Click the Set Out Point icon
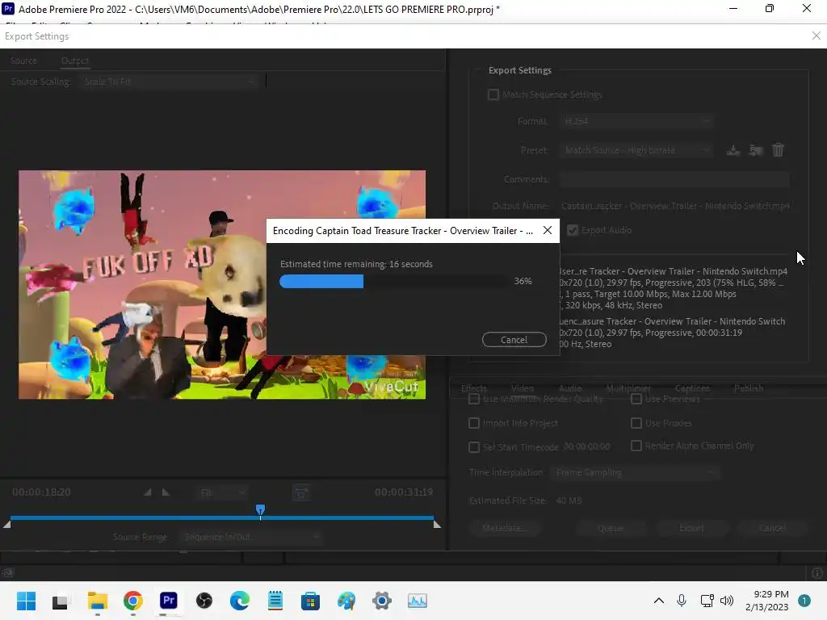This screenshot has height=620, width=827. click(x=166, y=492)
